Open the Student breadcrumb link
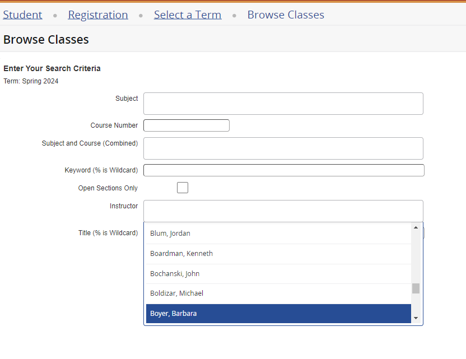The image size is (466, 359). pos(22,15)
